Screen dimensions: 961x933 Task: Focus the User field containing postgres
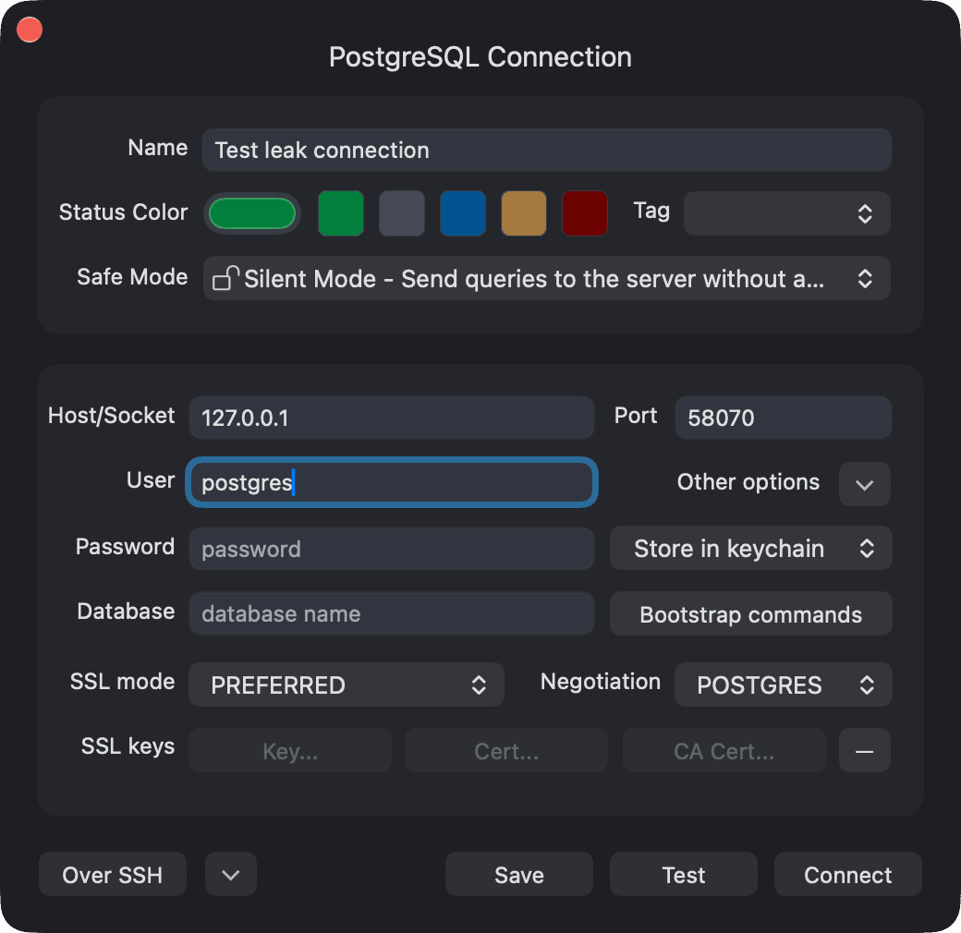pos(391,482)
